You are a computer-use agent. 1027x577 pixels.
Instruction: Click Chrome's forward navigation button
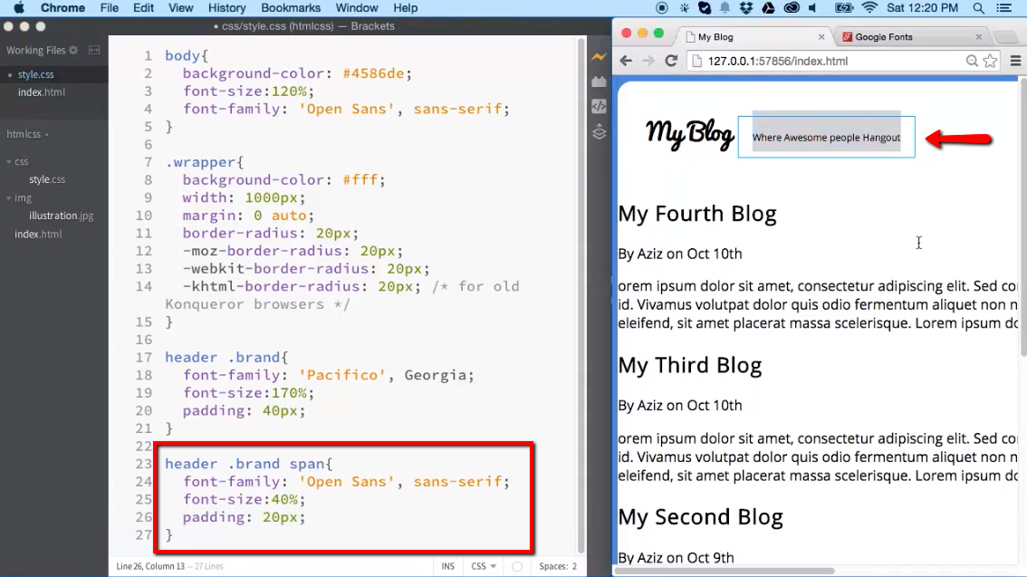(x=648, y=62)
